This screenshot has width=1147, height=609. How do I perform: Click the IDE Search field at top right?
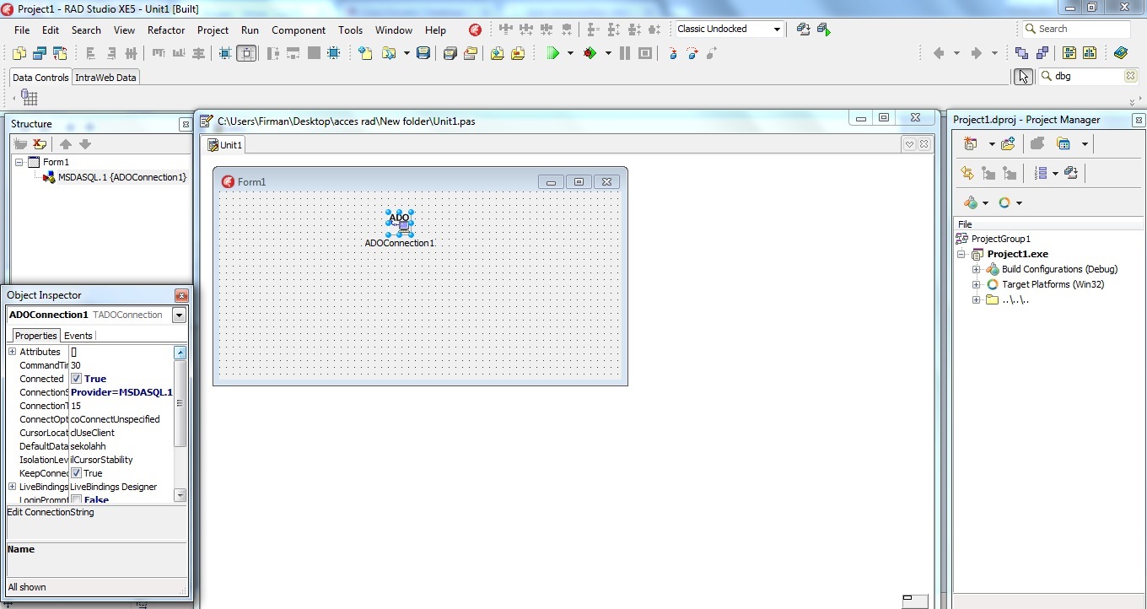click(1077, 29)
